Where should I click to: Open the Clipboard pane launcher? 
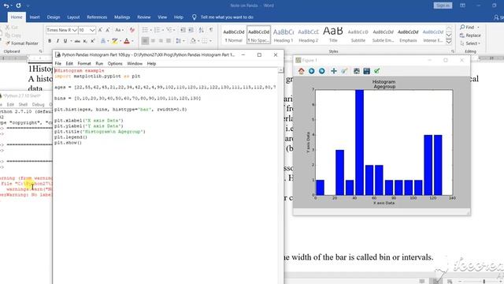[x=40, y=51]
